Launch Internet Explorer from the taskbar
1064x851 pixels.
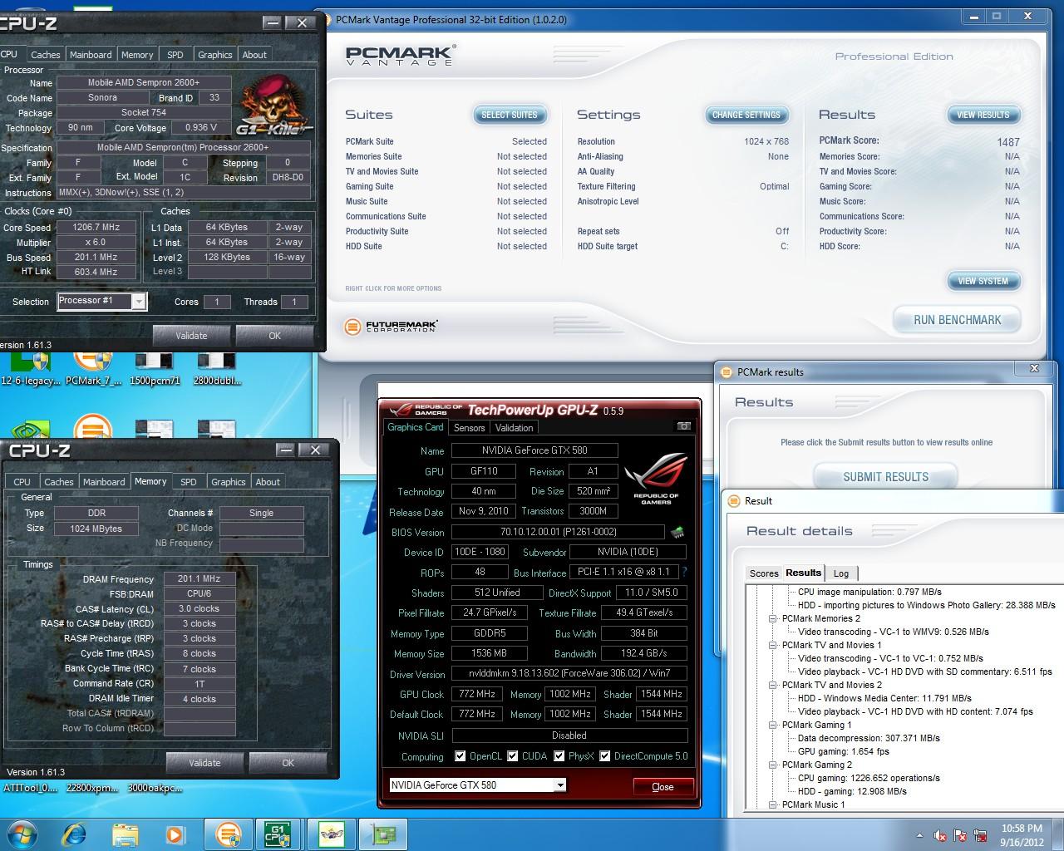(75, 834)
